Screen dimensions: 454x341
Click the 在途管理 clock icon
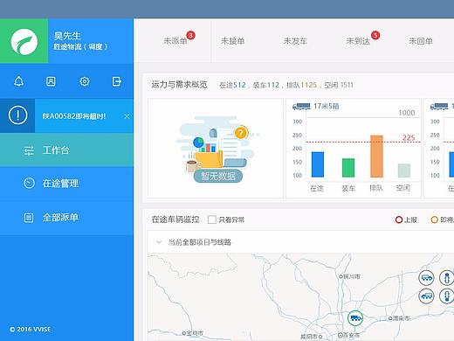pos(29,183)
